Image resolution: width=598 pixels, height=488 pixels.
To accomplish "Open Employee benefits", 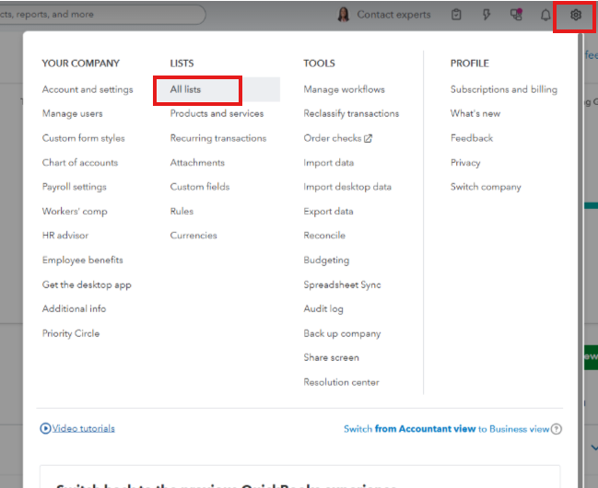I will 82,260.
